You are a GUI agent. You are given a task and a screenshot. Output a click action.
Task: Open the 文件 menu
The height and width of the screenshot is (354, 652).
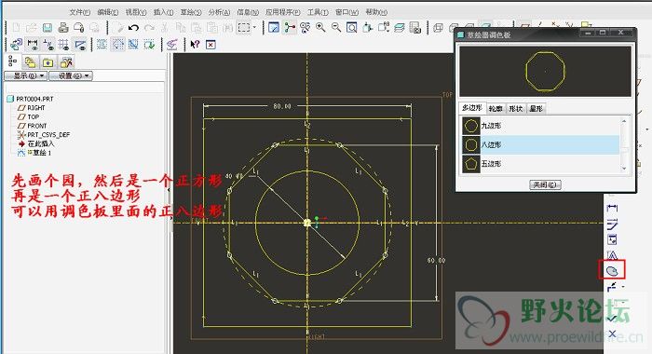tap(80, 12)
